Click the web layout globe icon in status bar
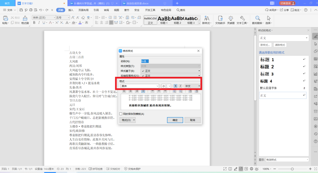This screenshot has width=318, height=173. [251, 169]
